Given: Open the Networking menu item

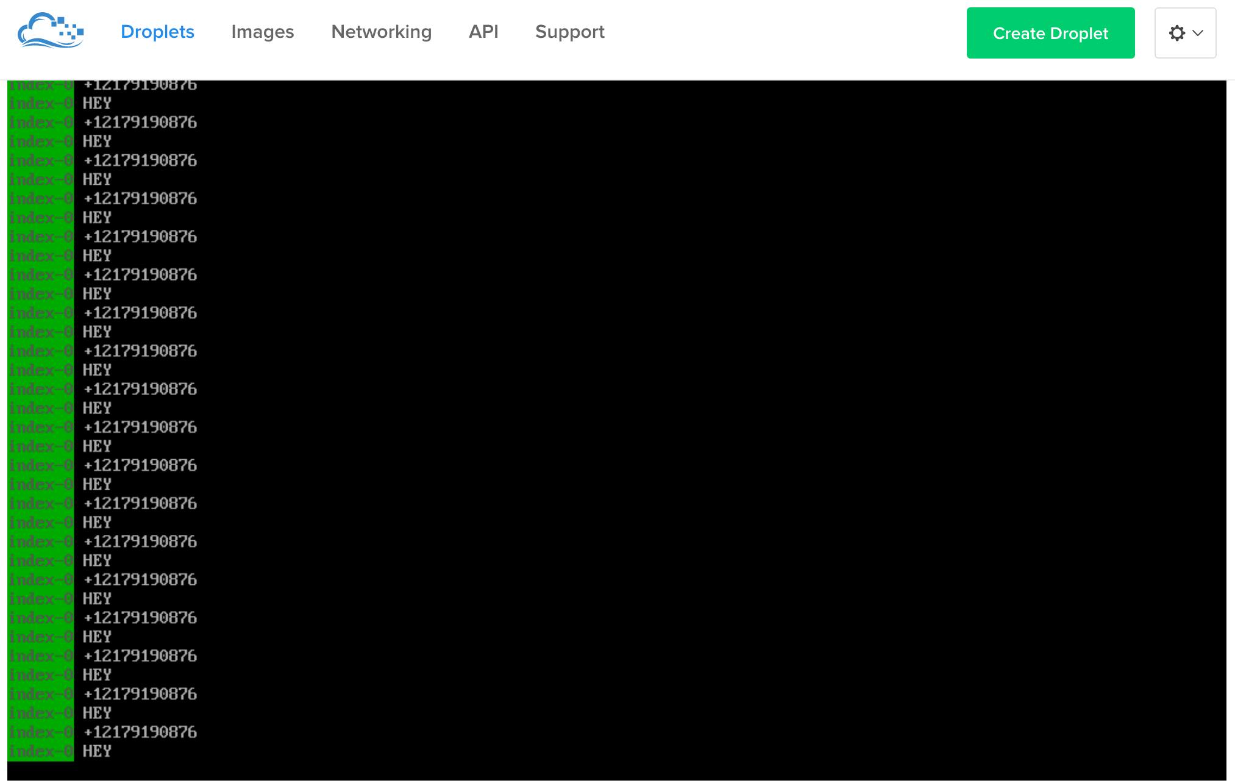Looking at the screenshot, I should coord(381,32).
